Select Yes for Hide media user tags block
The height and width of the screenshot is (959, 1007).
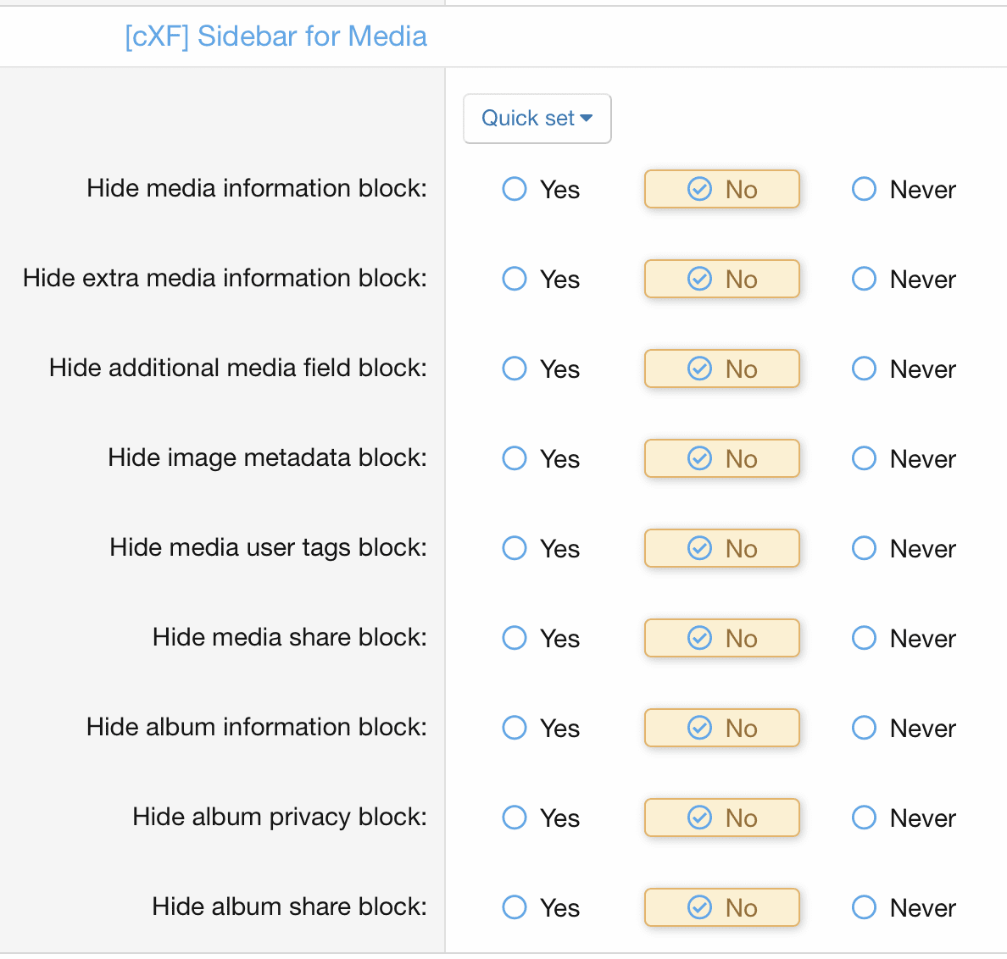(x=515, y=548)
